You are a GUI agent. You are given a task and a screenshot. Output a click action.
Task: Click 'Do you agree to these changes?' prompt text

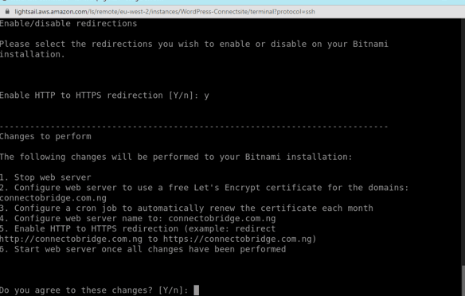(94, 290)
